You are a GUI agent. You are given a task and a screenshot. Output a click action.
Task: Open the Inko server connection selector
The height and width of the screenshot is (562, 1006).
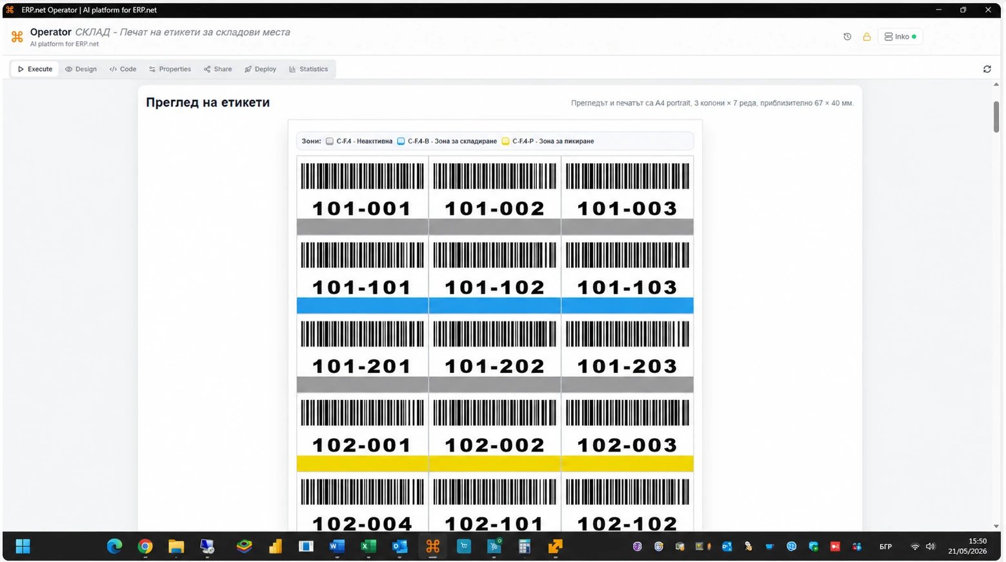pyautogui.click(x=900, y=37)
